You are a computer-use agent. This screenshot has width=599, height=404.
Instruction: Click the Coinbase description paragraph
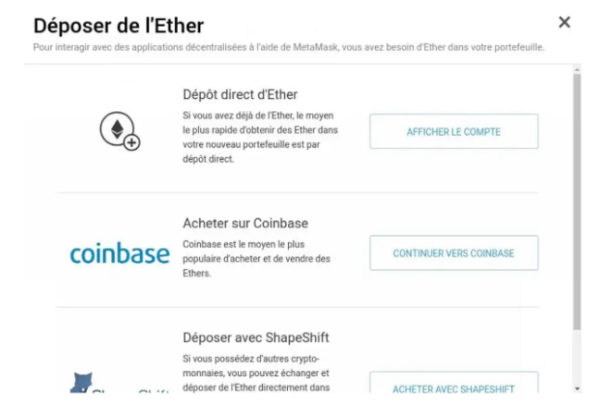click(254, 258)
